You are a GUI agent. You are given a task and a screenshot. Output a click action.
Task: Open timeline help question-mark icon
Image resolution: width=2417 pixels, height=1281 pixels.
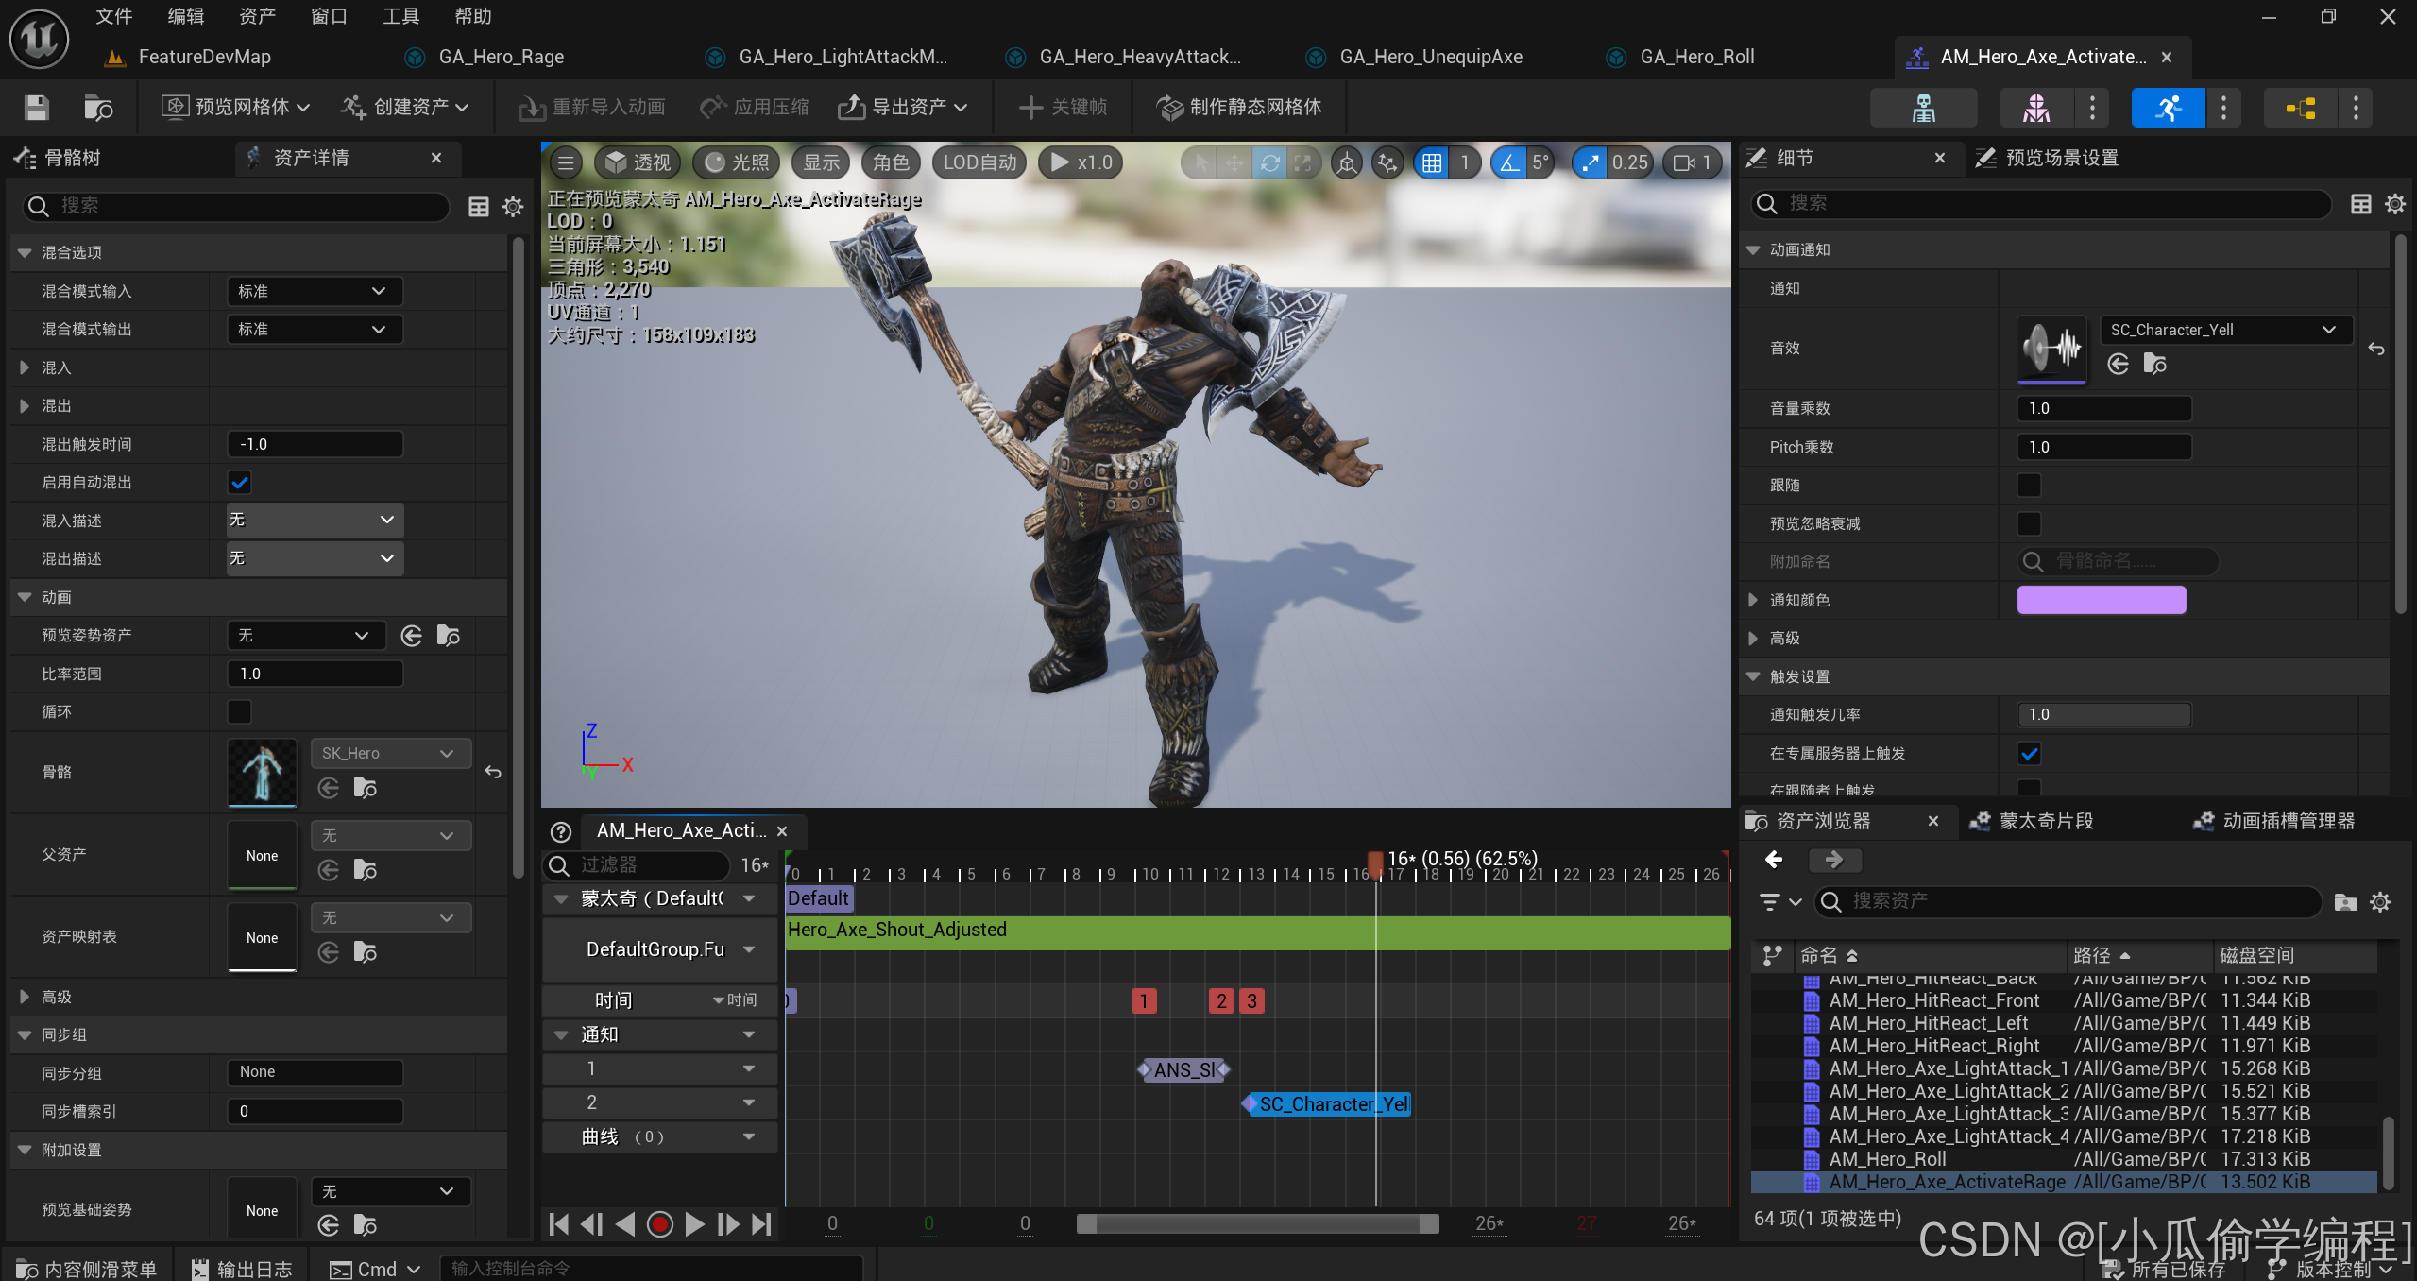tap(561, 831)
